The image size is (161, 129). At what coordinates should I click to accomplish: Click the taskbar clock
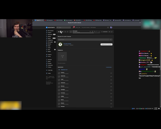point(156,109)
